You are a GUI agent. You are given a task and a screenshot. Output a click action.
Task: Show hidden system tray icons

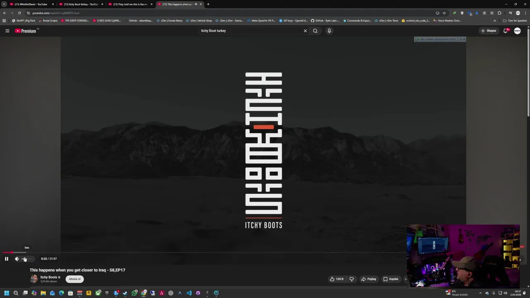point(480,293)
